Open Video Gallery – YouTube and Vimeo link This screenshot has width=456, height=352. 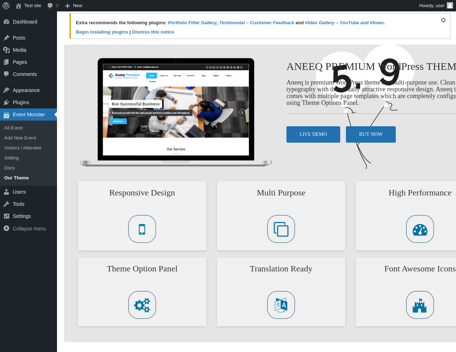click(344, 22)
